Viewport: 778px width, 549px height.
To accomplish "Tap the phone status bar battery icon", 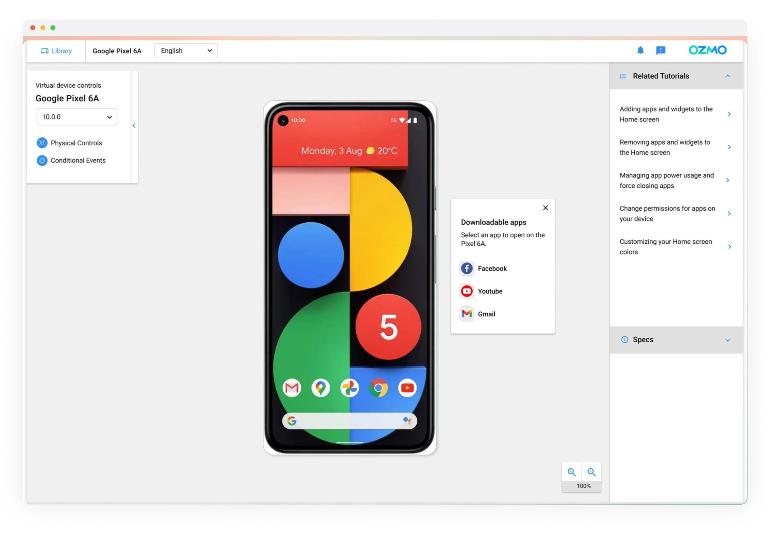I will (x=415, y=120).
